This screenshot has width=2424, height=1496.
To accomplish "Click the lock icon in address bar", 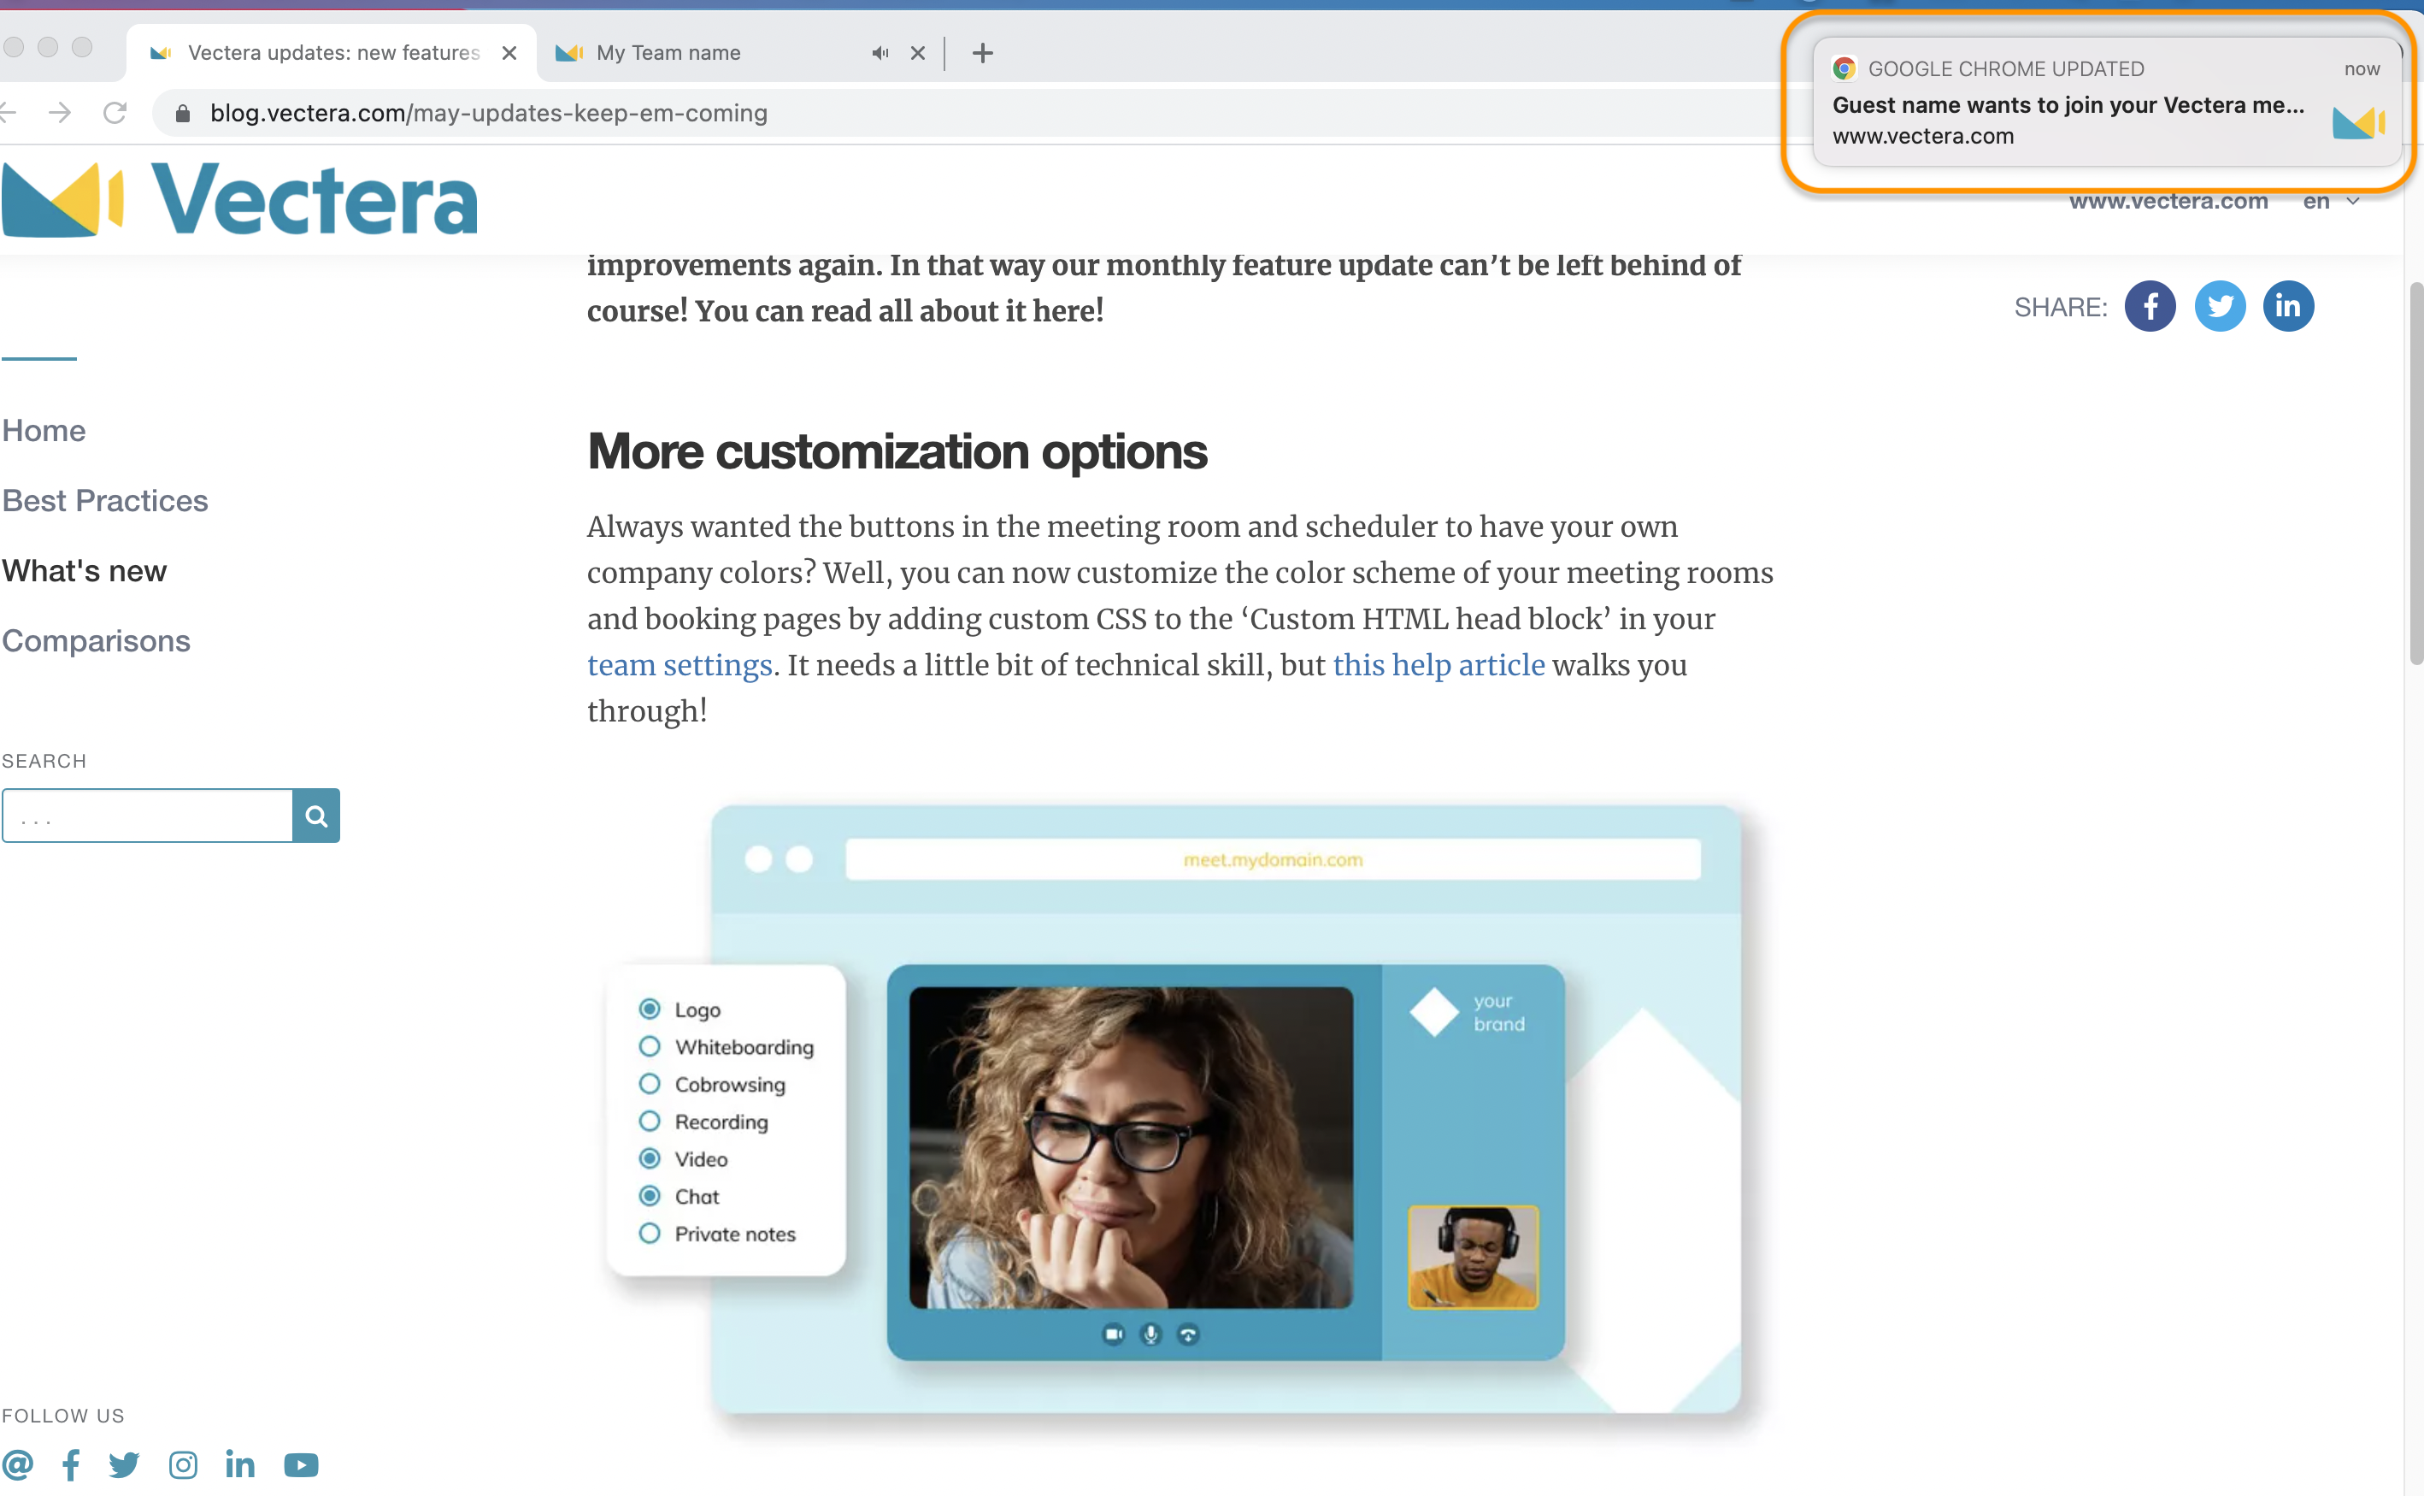I will (x=183, y=113).
